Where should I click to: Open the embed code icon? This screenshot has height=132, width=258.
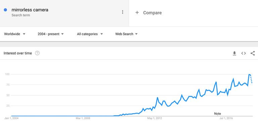(244, 53)
